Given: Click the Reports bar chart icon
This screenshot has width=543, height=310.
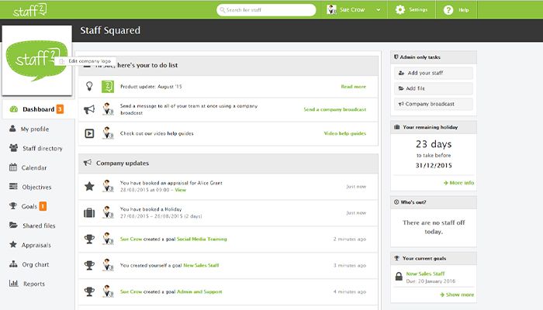Looking at the screenshot, I should pos(13,284).
